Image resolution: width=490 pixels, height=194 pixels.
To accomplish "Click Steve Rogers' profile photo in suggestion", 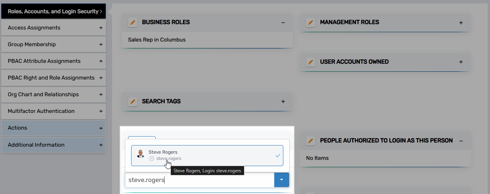I will (141, 155).
